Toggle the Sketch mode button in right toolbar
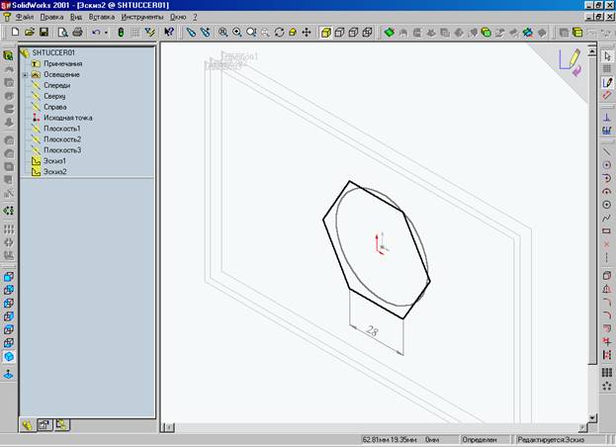 coord(606,82)
